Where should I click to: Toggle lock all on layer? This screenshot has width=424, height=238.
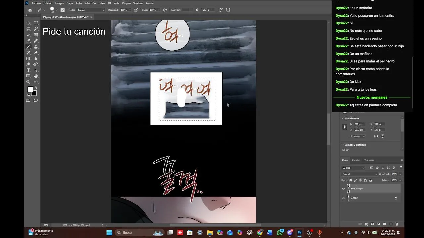(370, 180)
